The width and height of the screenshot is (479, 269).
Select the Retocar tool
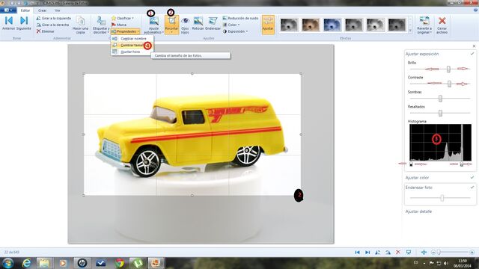pyautogui.click(x=198, y=24)
